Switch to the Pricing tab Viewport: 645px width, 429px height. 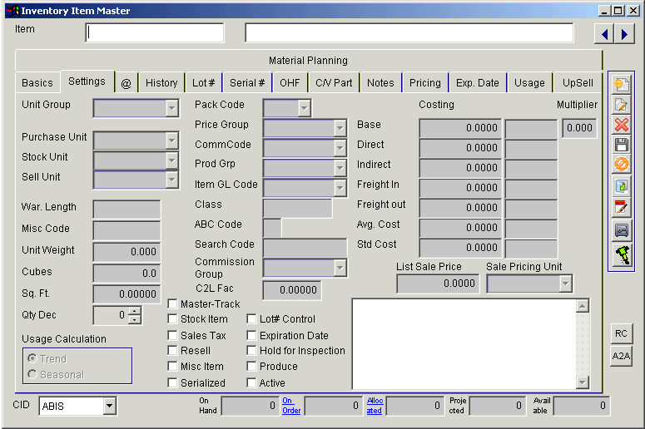(424, 83)
